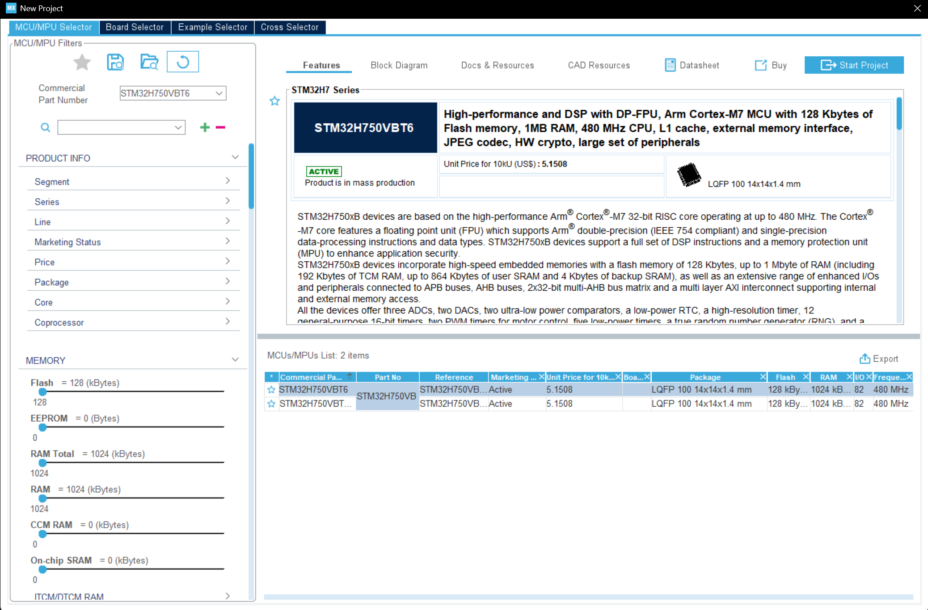This screenshot has width=928, height=610.
Task: Click the reset filters circular arrow icon
Action: (182, 62)
